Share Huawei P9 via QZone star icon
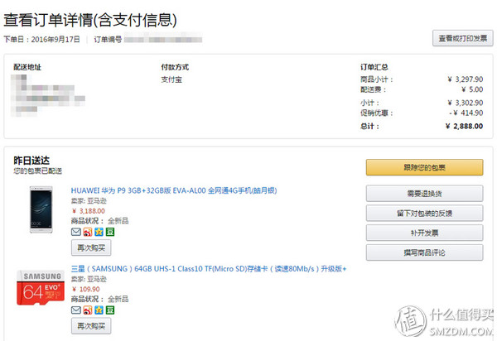This screenshot has height=341, width=497. pos(99,232)
